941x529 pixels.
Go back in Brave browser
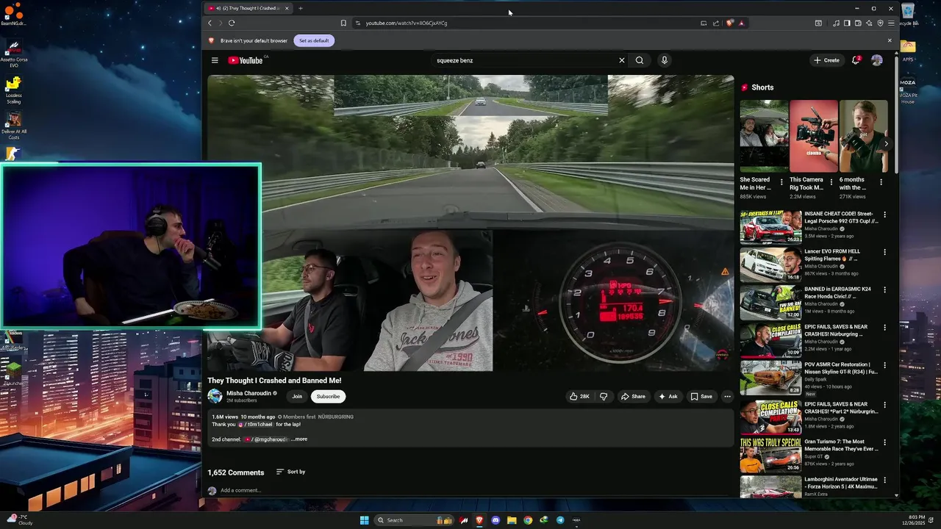[210, 23]
